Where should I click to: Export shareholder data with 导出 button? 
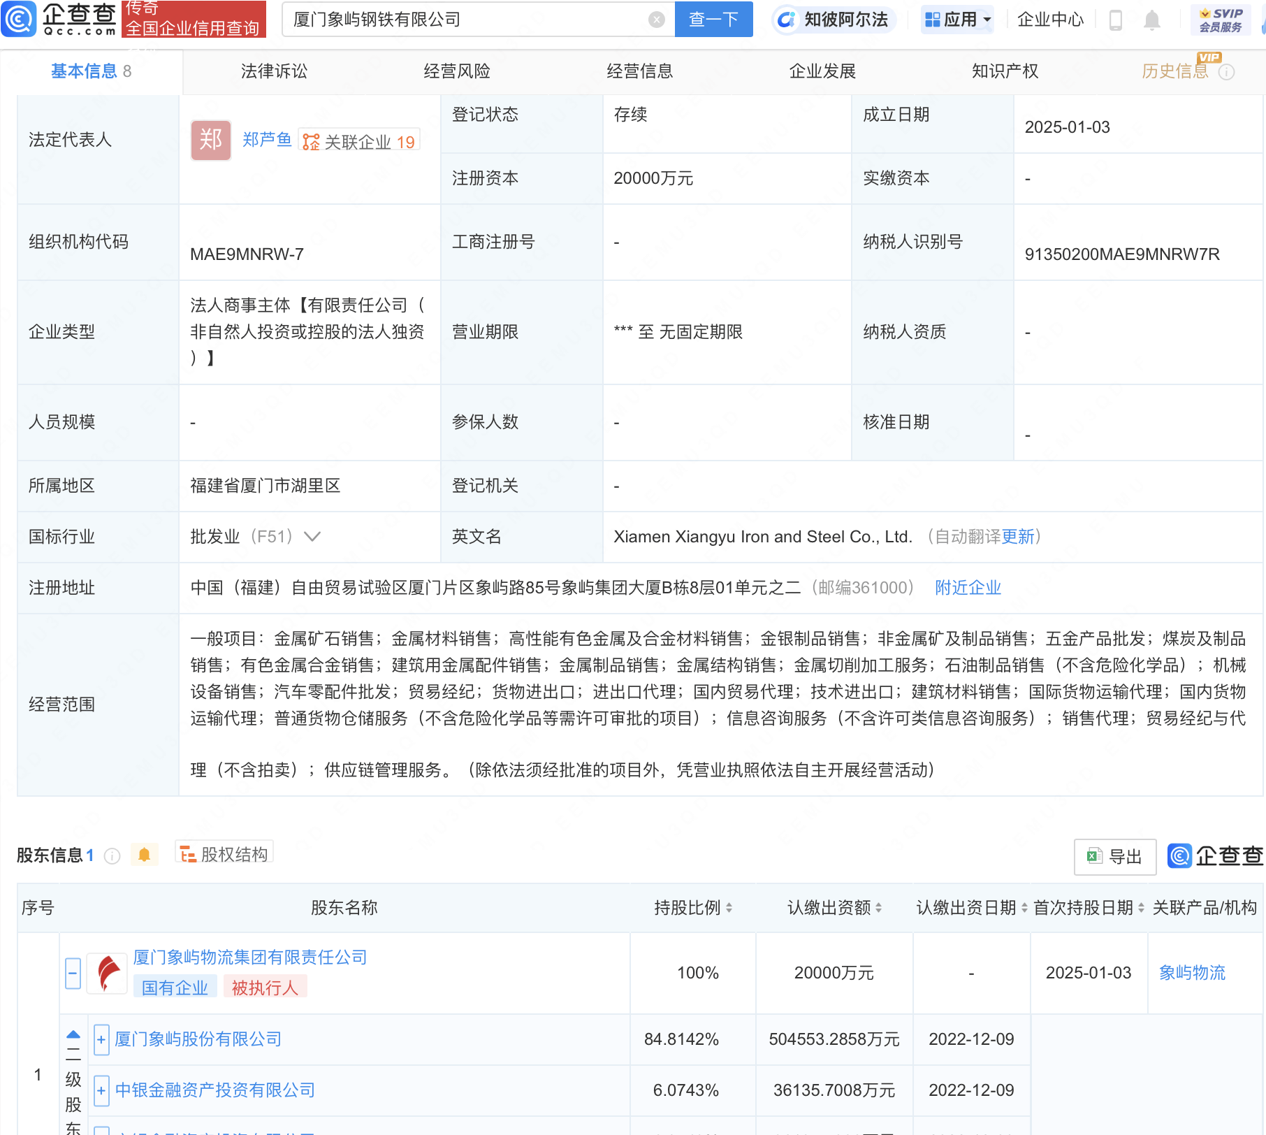tap(1115, 857)
